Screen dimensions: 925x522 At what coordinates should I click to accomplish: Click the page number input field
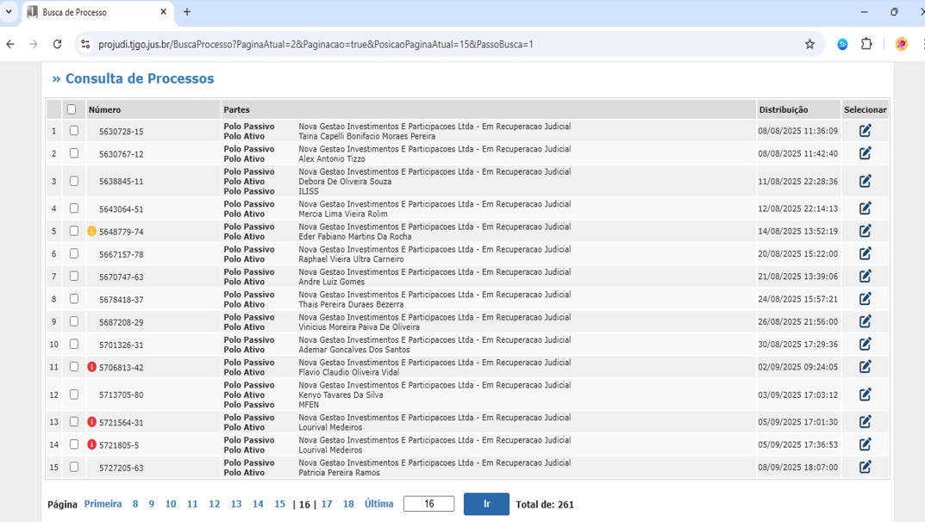[428, 504]
